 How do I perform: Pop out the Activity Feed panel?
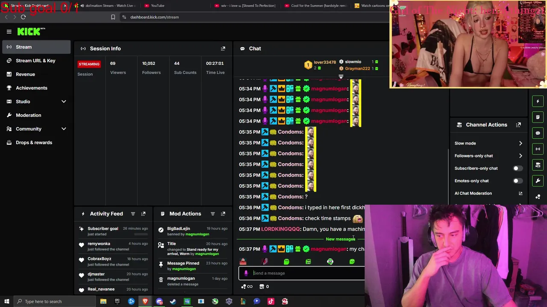143,214
